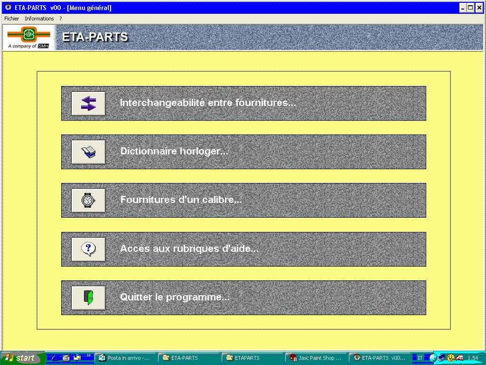The image size is (486, 365).
Task: Open the ? help menu
Action: click(x=60, y=19)
